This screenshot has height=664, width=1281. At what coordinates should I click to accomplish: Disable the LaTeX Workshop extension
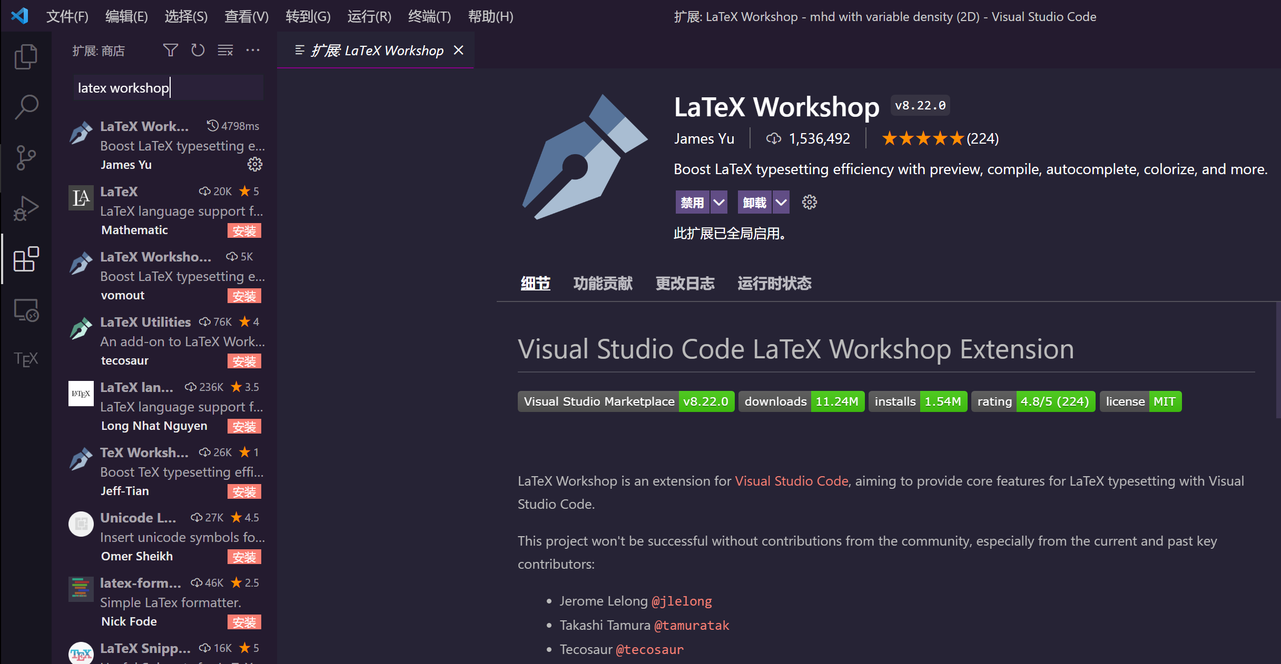[x=692, y=202]
